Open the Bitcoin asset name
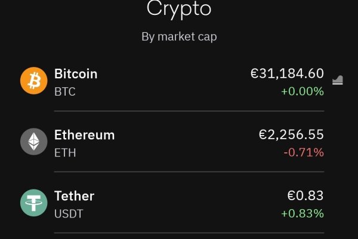Screen dimensions: 358x239 point(76,74)
